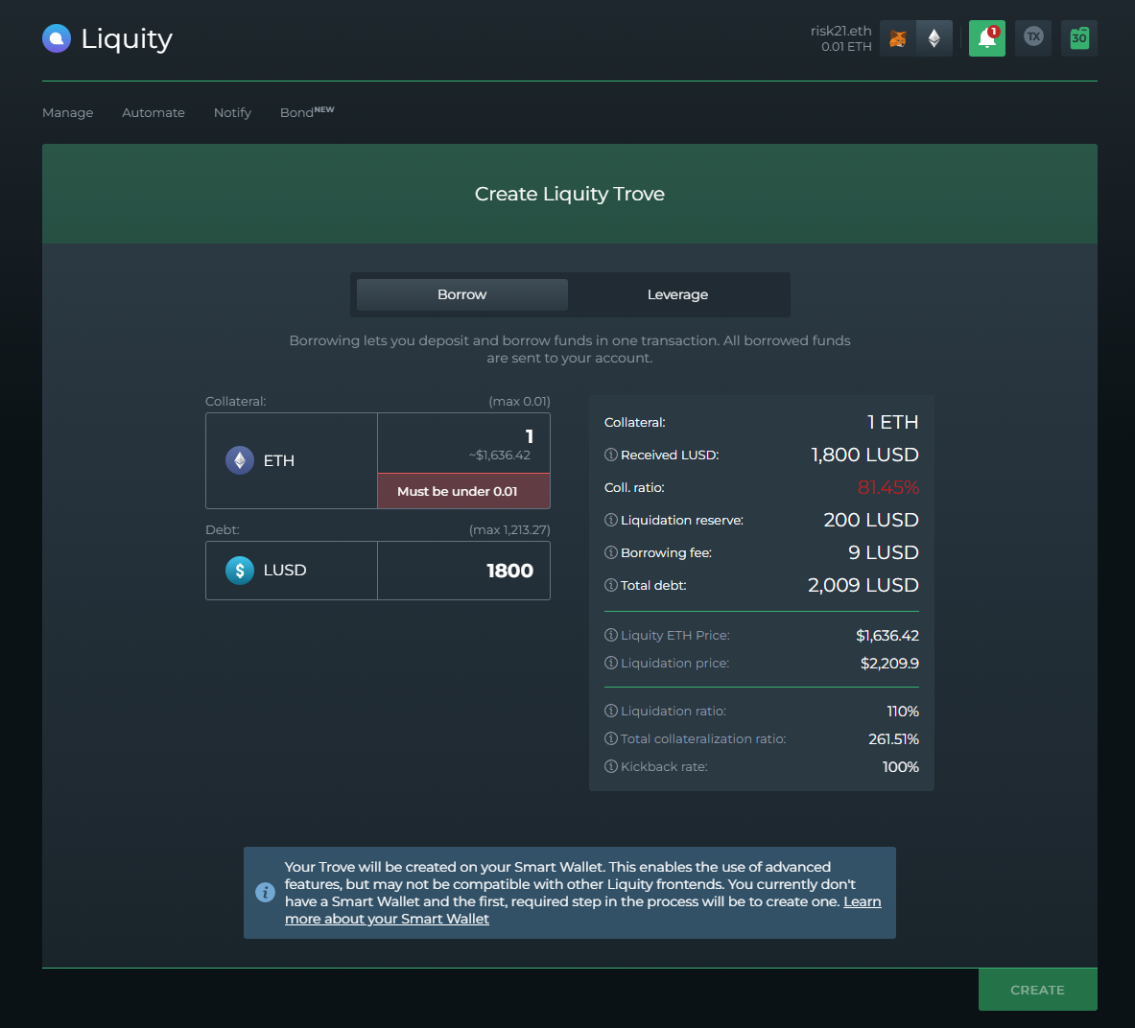Click the collateral max 0.01 link
Screen dimensions: 1135x1028
(x=519, y=401)
